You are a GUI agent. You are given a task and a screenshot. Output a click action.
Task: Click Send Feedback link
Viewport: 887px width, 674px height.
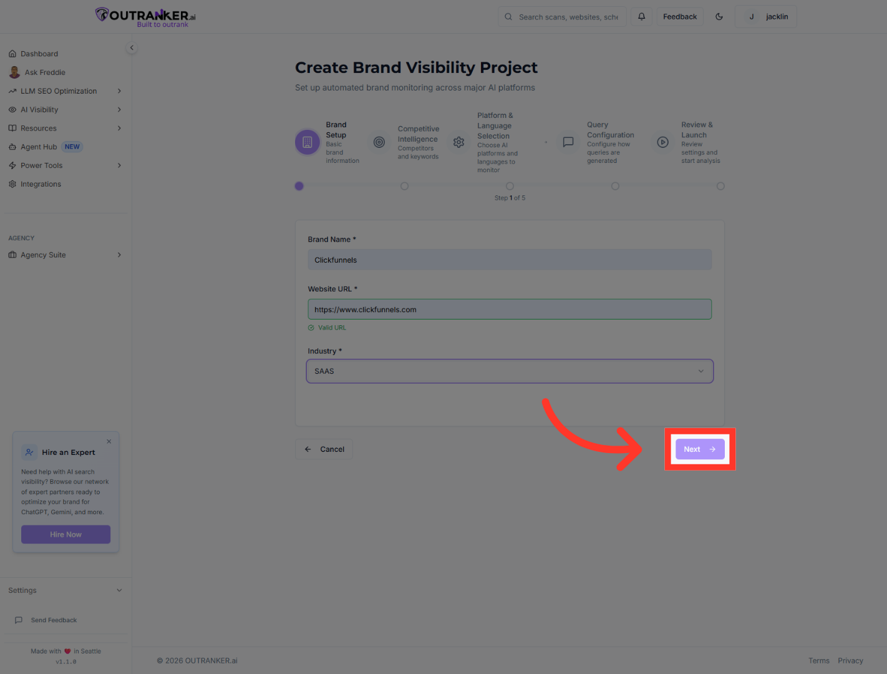(x=54, y=620)
